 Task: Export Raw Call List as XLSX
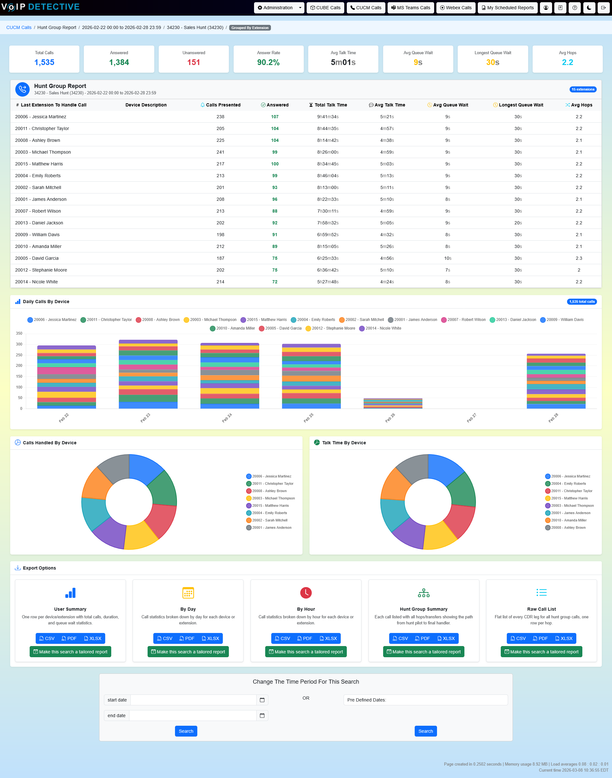[563, 638]
